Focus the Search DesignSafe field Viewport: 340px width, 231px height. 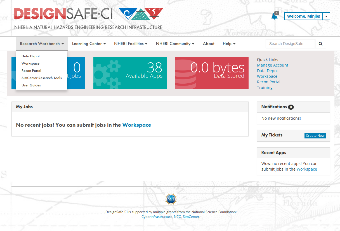[x=290, y=44]
